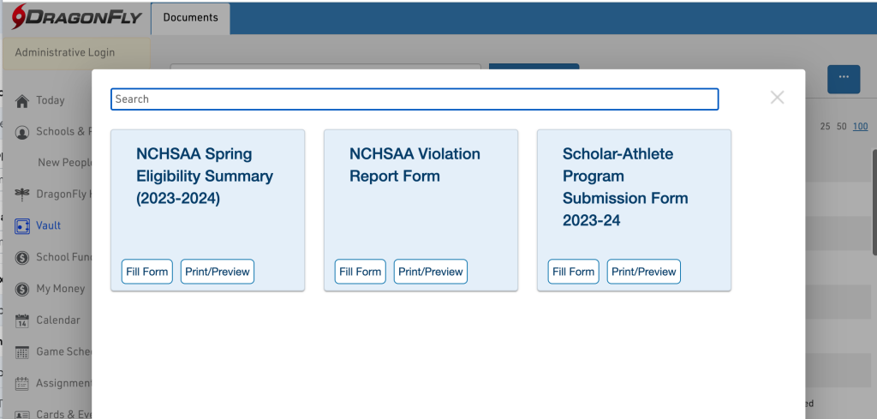Viewport: 877px width, 419px height.
Task: Fill Form for Scholar-Athlete Program Submission
Action: tap(573, 272)
